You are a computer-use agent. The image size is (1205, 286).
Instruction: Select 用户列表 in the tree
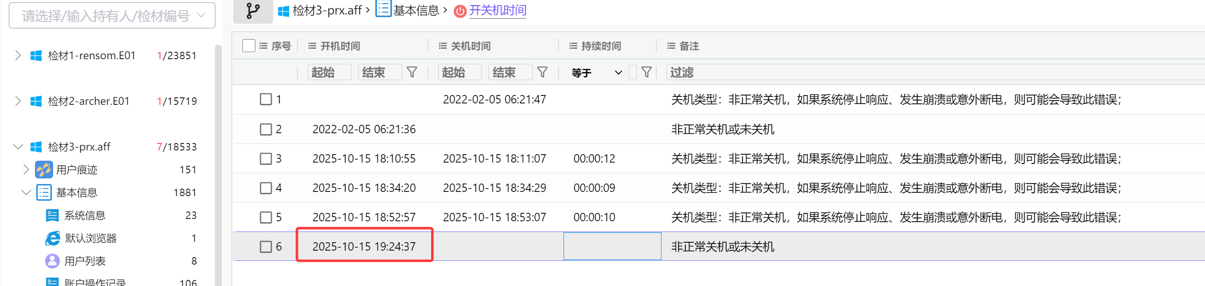(85, 261)
